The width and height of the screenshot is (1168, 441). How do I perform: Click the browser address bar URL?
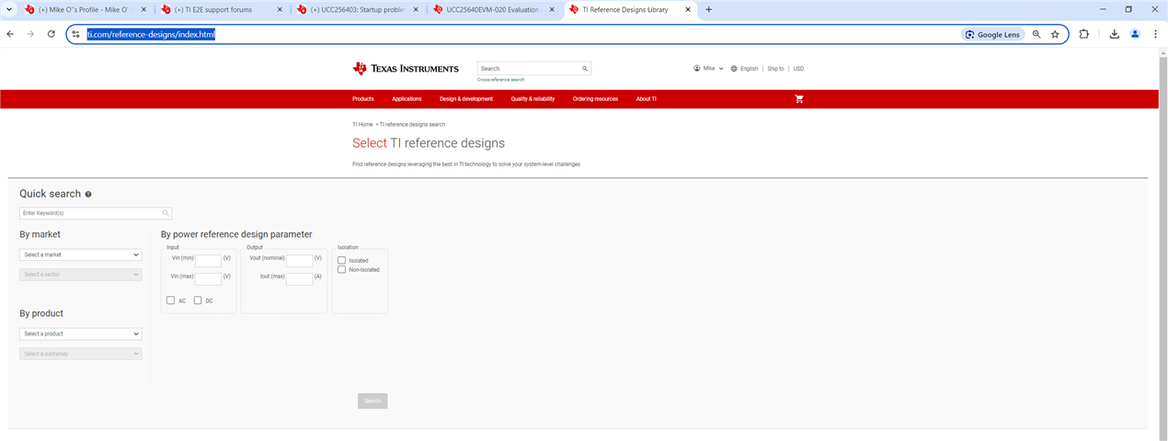point(151,34)
